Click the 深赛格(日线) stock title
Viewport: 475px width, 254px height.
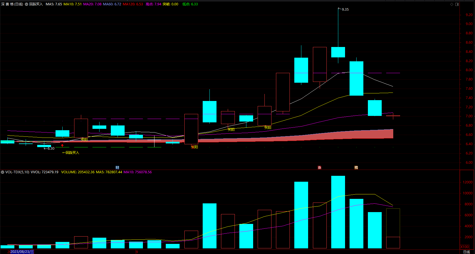point(12,4)
